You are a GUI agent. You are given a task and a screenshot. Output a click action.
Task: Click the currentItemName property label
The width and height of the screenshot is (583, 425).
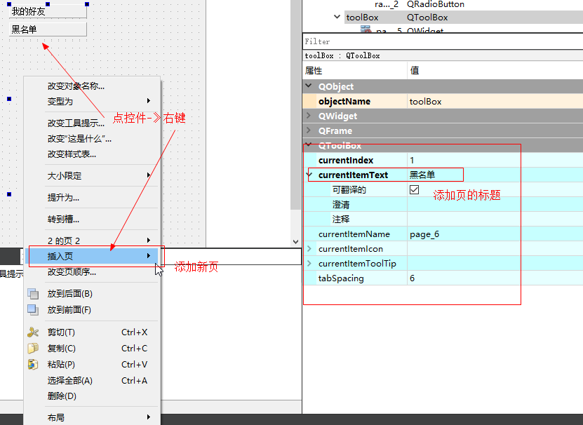pyautogui.click(x=354, y=234)
